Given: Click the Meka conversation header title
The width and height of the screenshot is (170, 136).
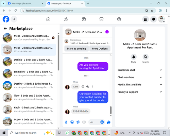Looking at the screenshot, I should tap(87, 32).
